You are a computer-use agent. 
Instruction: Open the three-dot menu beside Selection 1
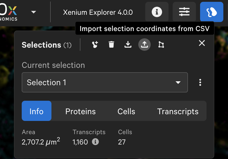pyautogui.click(x=200, y=82)
